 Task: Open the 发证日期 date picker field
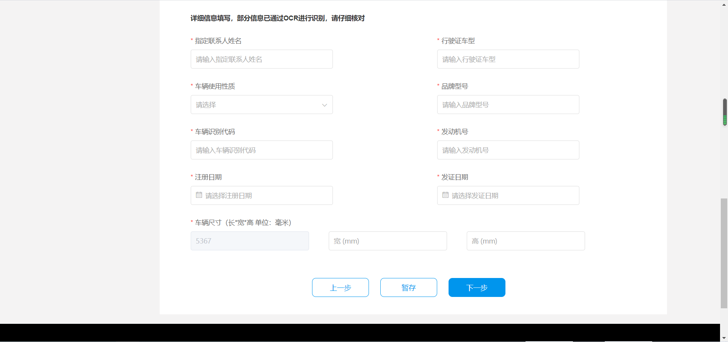coord(512,195)
